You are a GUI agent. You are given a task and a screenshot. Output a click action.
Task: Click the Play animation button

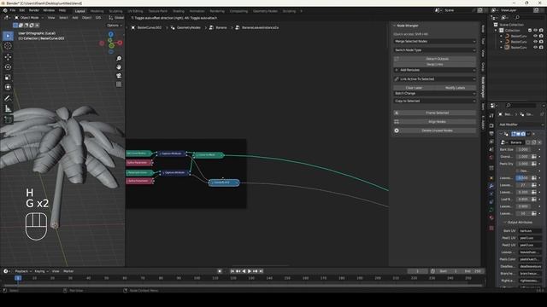tap(249, 271)
